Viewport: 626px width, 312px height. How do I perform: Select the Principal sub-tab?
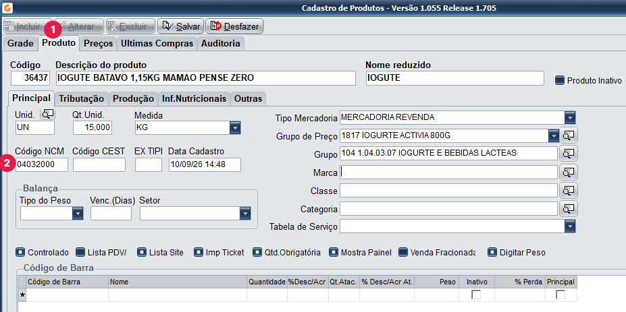coord(31,98)
